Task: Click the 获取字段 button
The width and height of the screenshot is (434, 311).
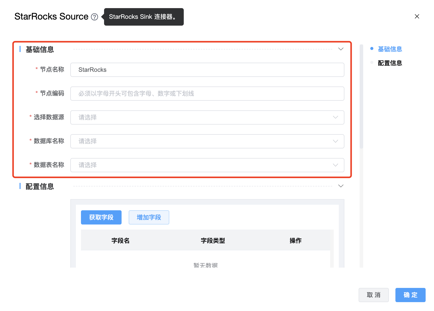Action: [x=101, y=217]
